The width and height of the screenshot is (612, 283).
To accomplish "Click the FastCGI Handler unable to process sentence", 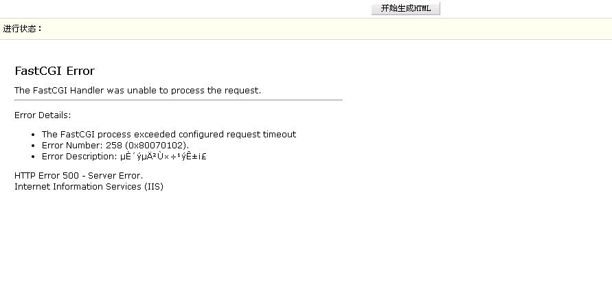I will [x=138, y=91].
